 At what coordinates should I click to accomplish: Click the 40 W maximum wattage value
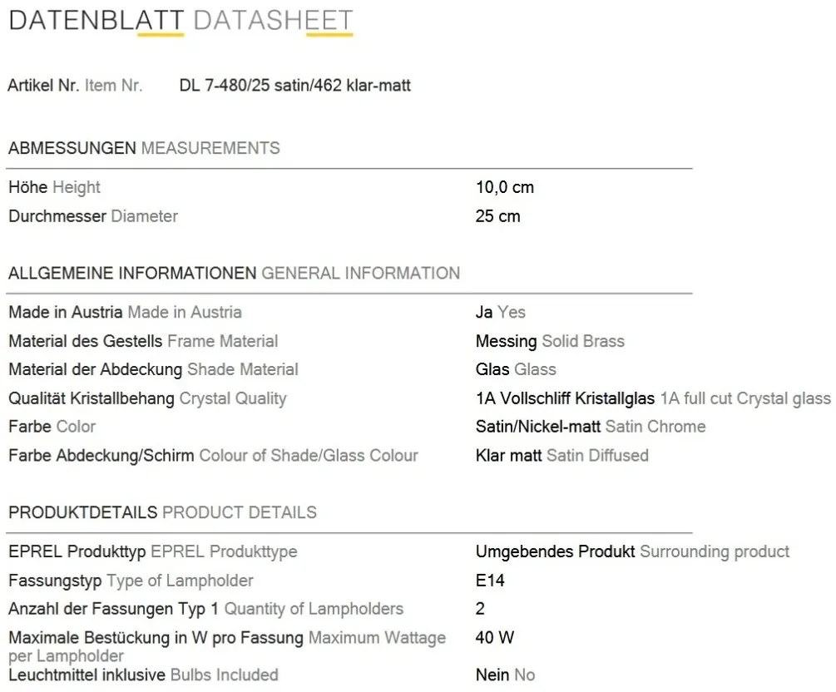pos(494,638)
